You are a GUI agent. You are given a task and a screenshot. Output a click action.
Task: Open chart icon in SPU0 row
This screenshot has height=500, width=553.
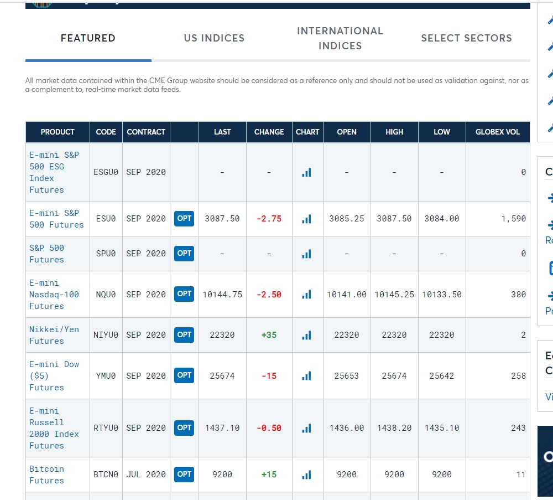click(x=306, y=254)
